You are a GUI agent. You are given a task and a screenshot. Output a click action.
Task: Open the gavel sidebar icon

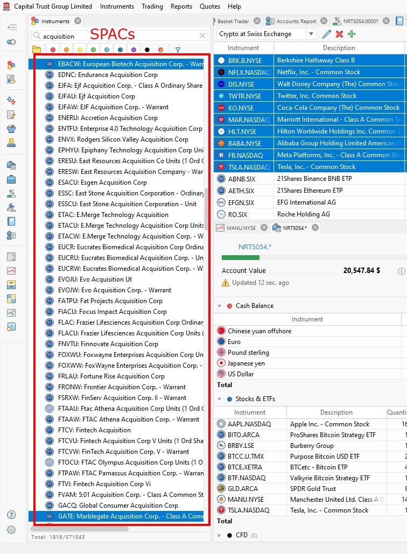tap(11, 207)
